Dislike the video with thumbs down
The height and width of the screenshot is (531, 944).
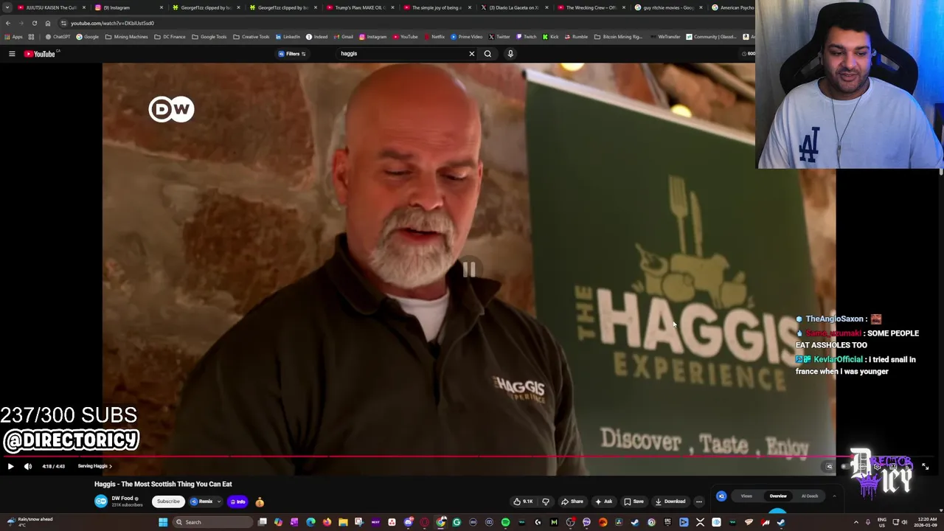pyautogui.click(x=546, y=502)
